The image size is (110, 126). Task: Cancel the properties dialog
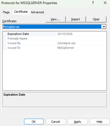[x=56, y=122]
